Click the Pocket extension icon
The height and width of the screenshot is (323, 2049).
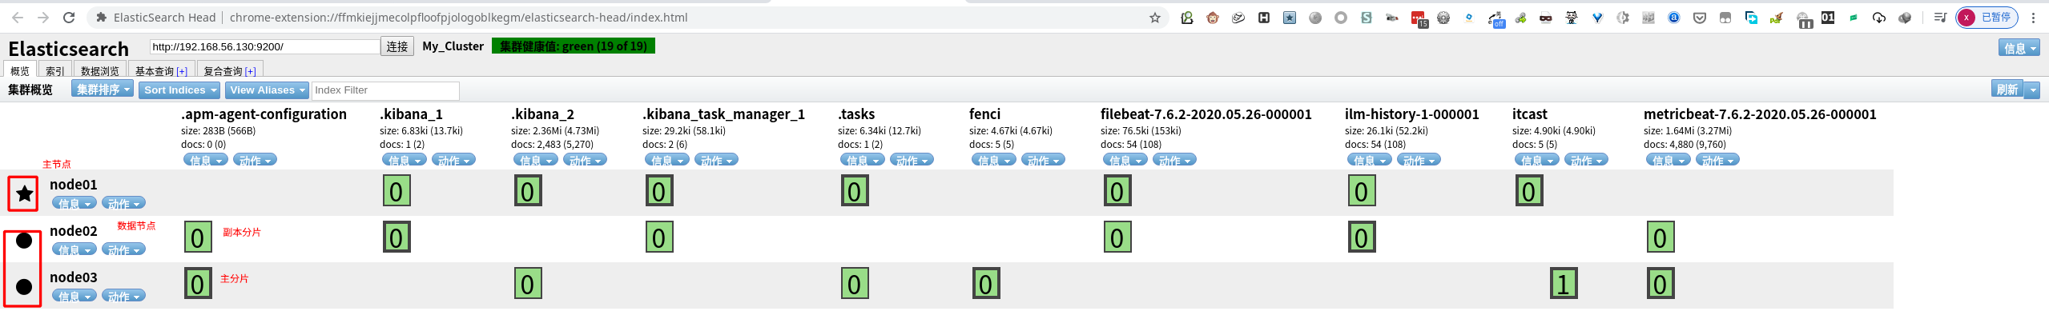[x=1700, y=18]
